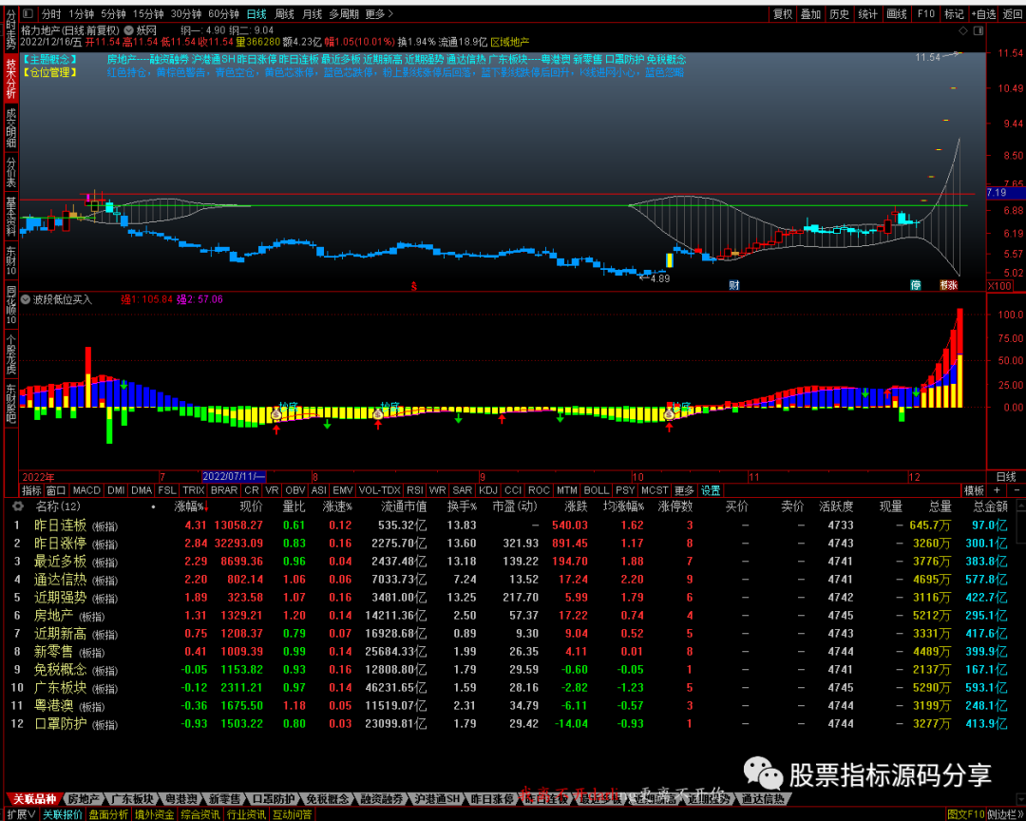
Task: Switch to the 口罩防护 bottom tab
Action: [x=273, y=799]
